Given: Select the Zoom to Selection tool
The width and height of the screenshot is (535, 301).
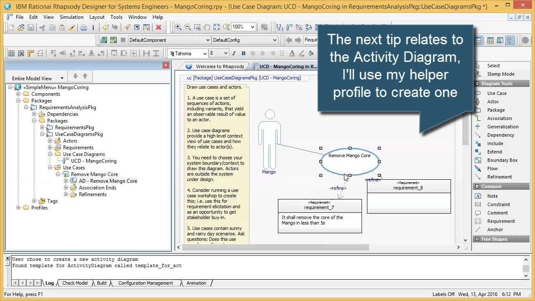Looking at the screenshot, I should click(197, 27).
